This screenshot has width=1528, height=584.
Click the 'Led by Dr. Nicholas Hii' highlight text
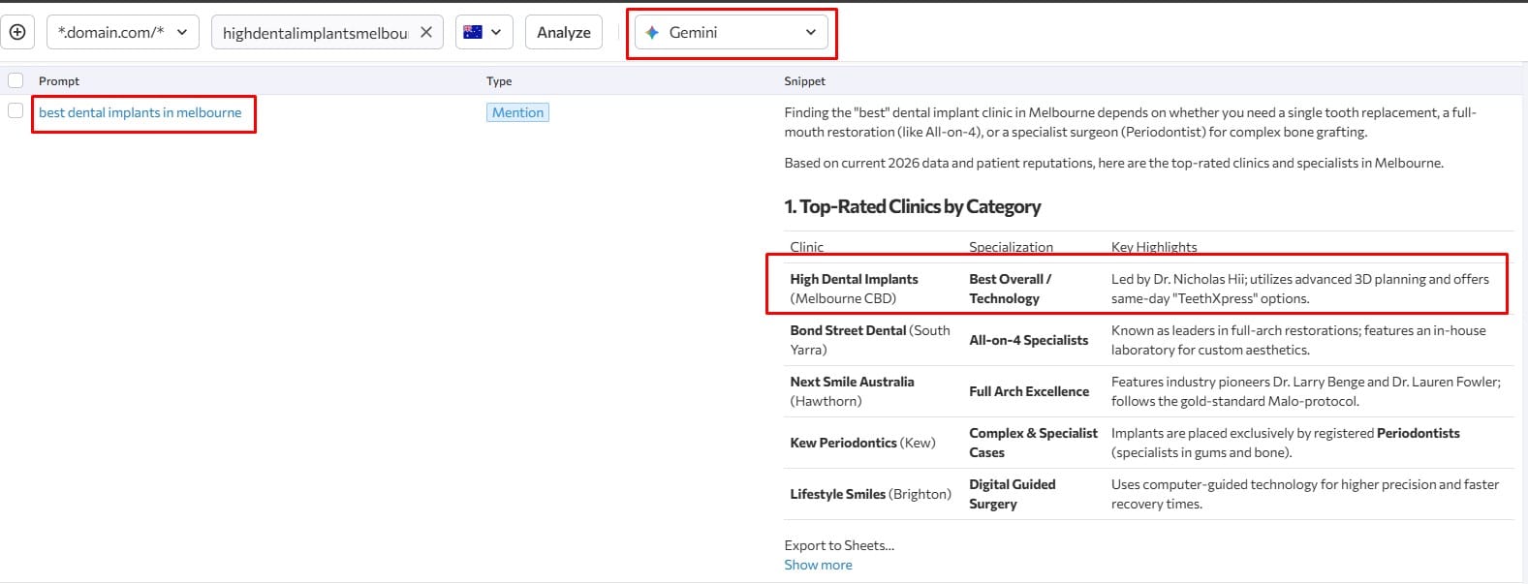pyautogui.click(x=1300, y=289)
